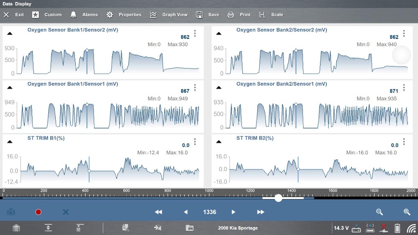Viewport: 418px width, 235px height.
Task: Step forward one frame with the right arrow
Action: (x=234, y=212)
